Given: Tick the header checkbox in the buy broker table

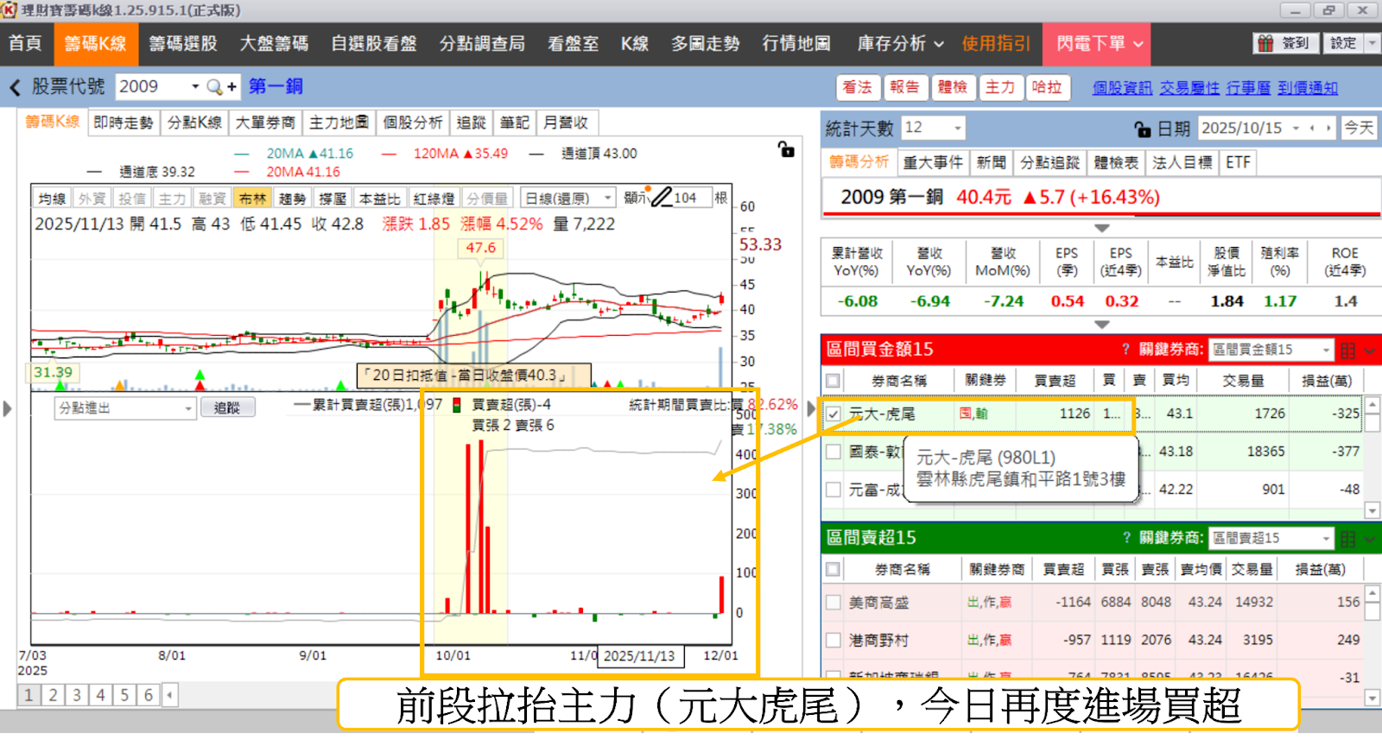Looking at the screenshot, I should tap(833, 381).
